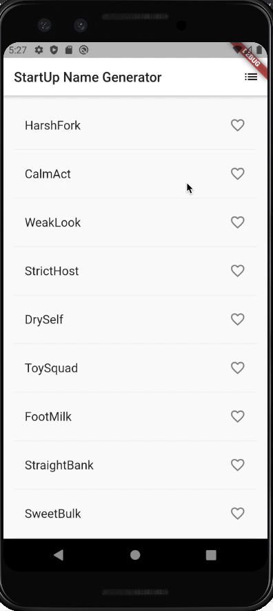Image resolution: width=273 pixels, height=611 pixels.
Task: Mark StrictHost as favorite via heart
Action: point(238,271)
